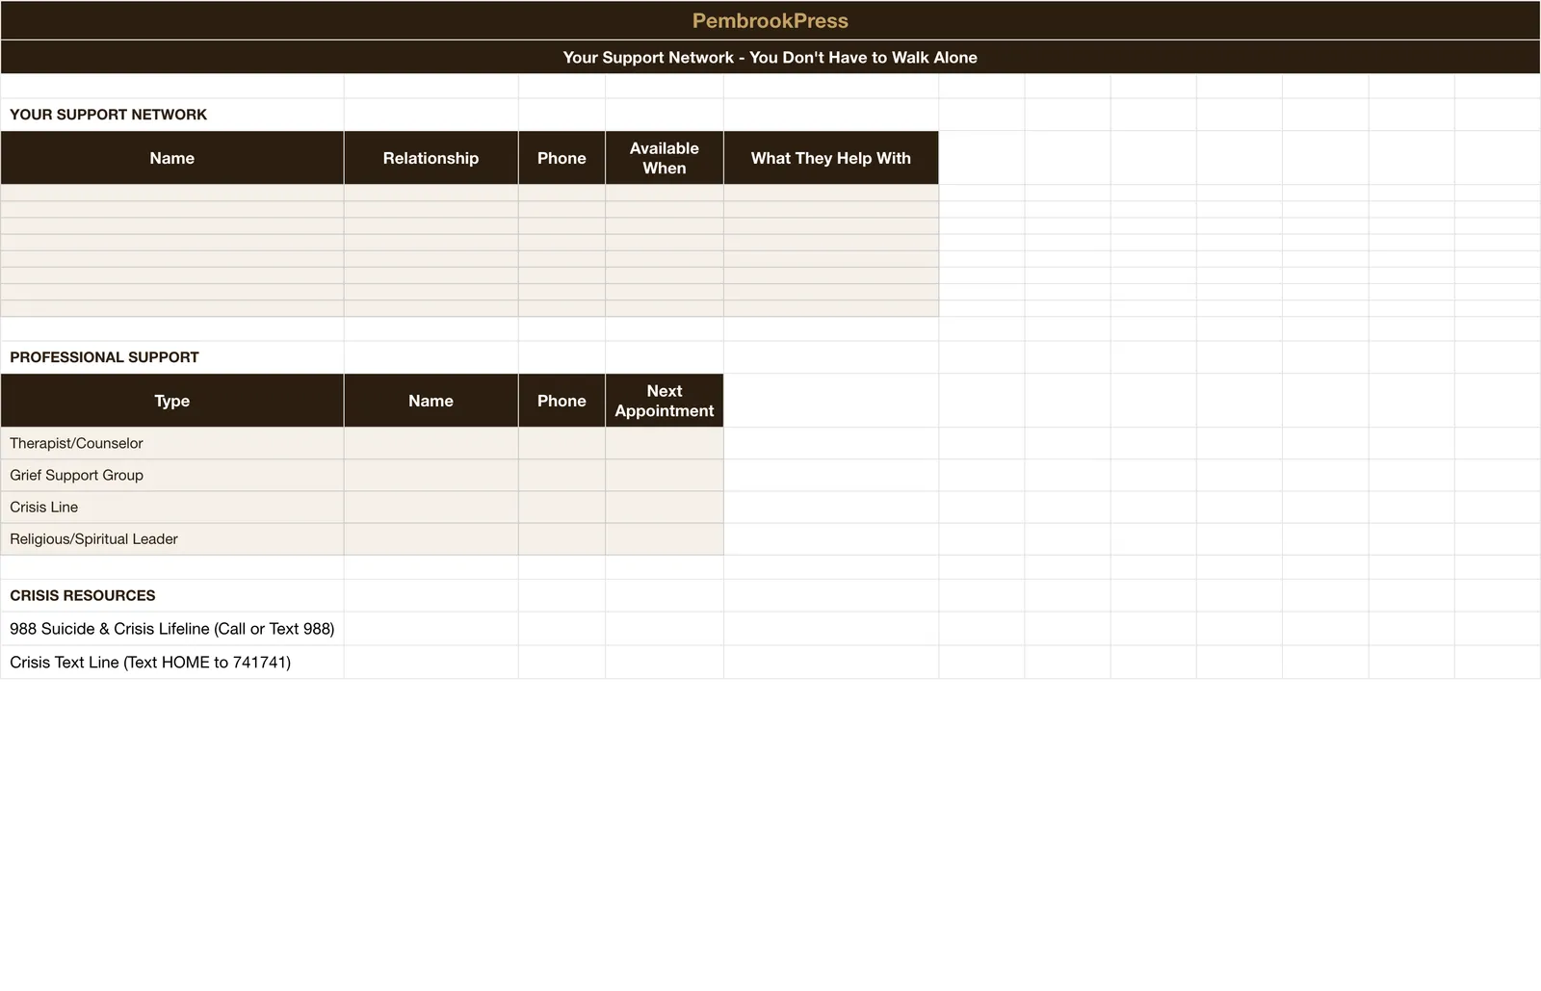
Task: Select the Next Appointment column header
Action: point(665,401)
